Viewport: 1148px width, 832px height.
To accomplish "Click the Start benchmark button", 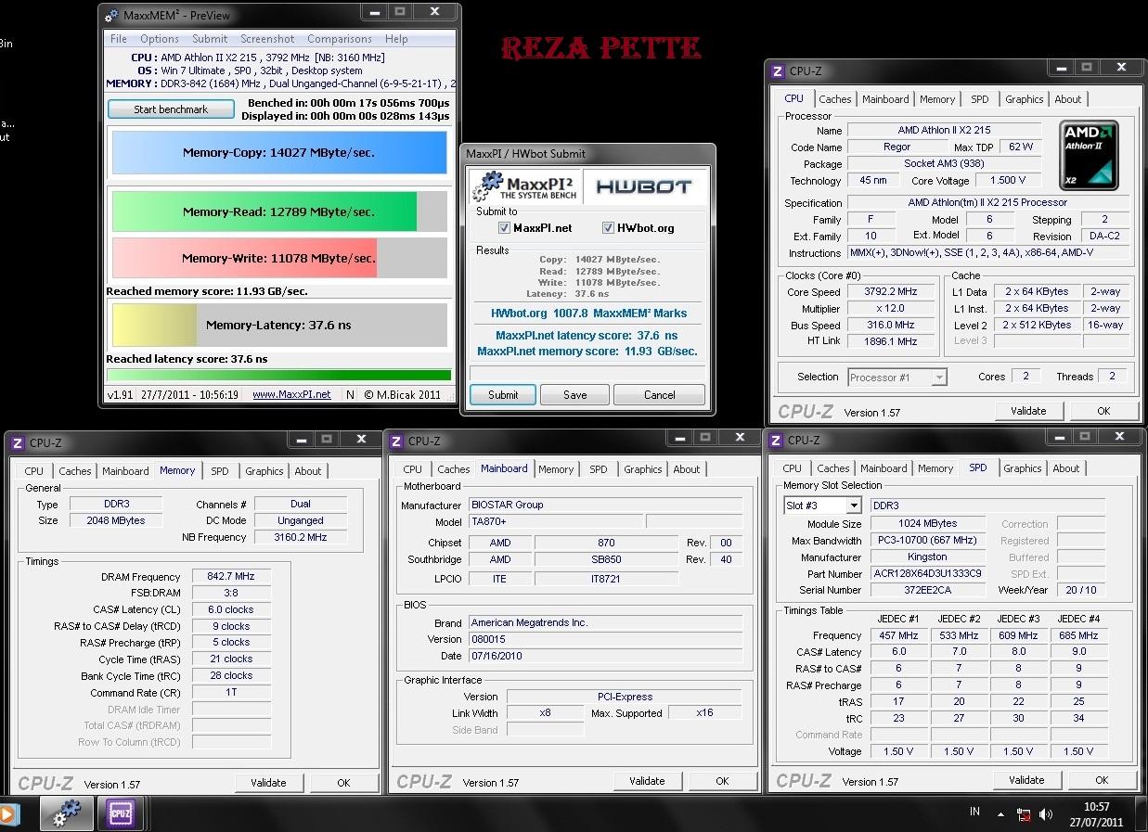I will click(x=171, y=109).
